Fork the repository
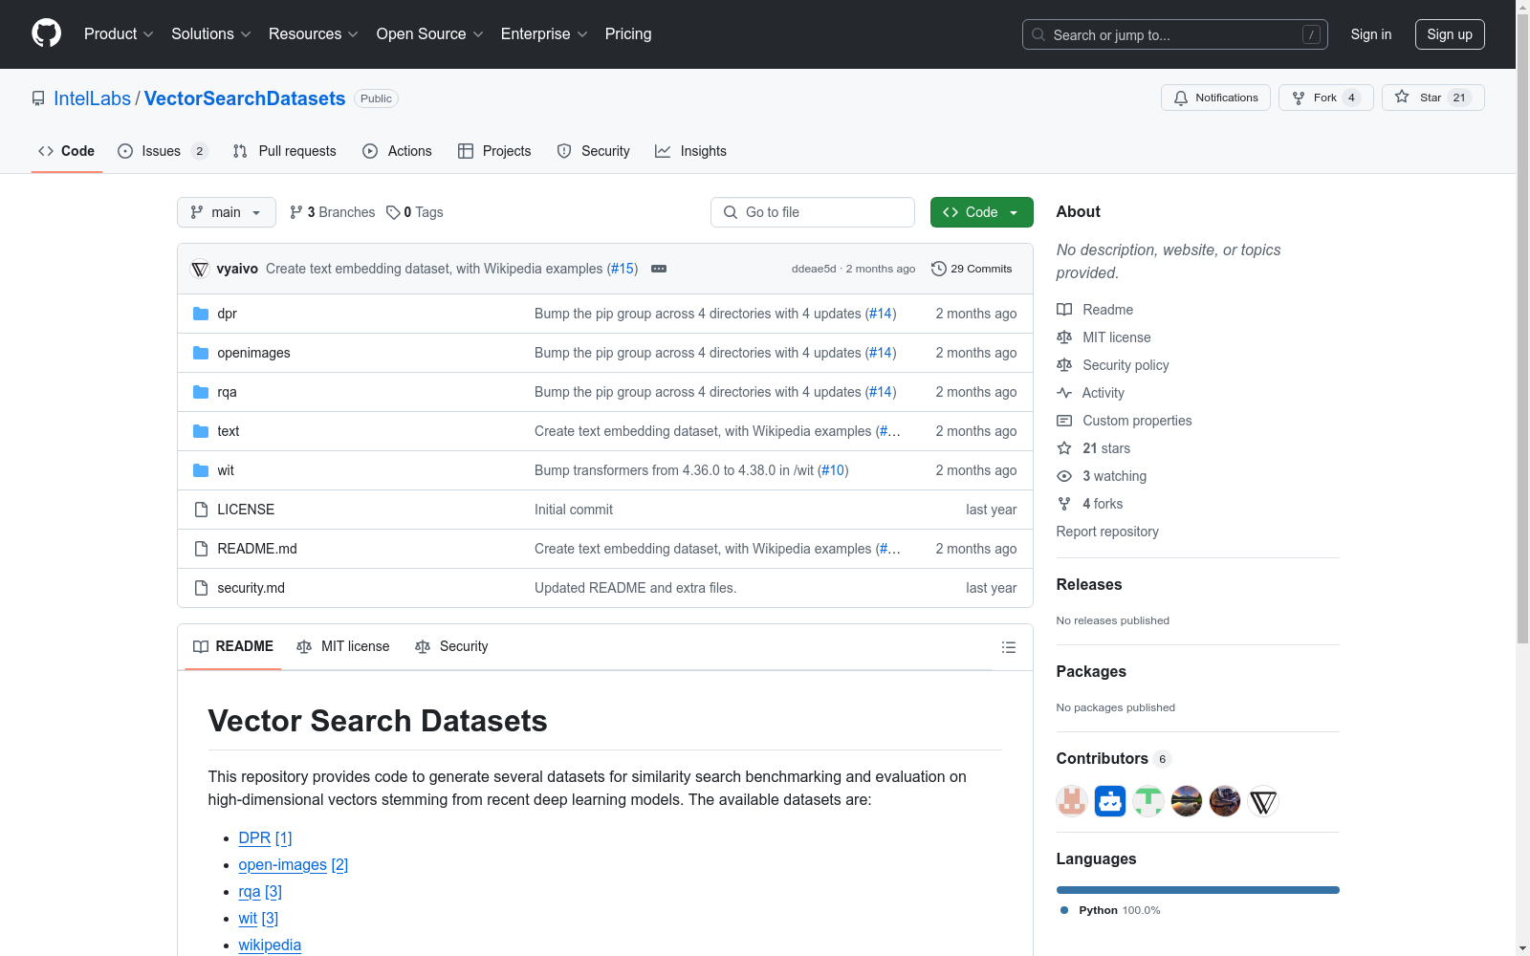The width and height of the screenshot is (1530, 956). tap(1325, 98)
